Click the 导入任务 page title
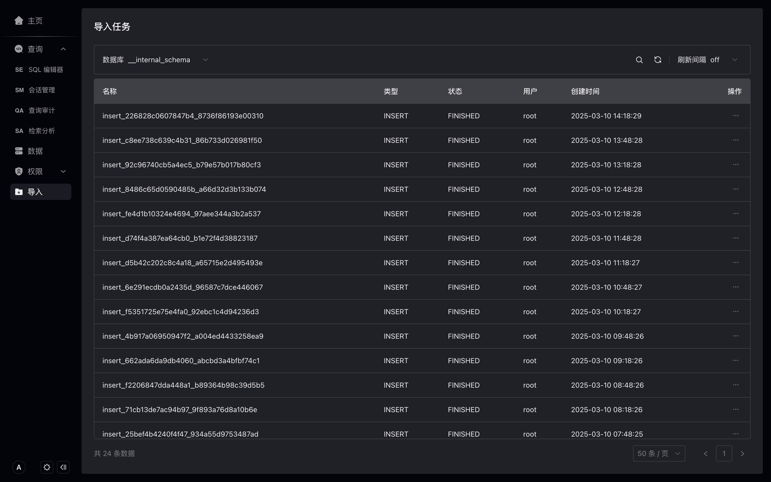Screen dimensions: 771x482 112,27
